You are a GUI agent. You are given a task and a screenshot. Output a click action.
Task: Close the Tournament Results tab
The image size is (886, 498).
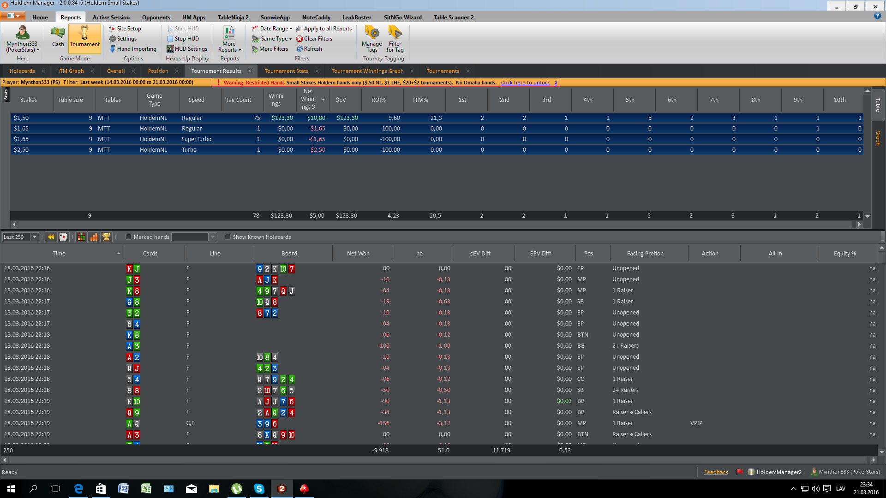point(250,71)
